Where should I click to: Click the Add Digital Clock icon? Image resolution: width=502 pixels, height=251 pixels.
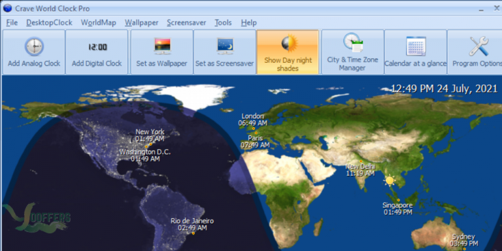coord(97,47)
